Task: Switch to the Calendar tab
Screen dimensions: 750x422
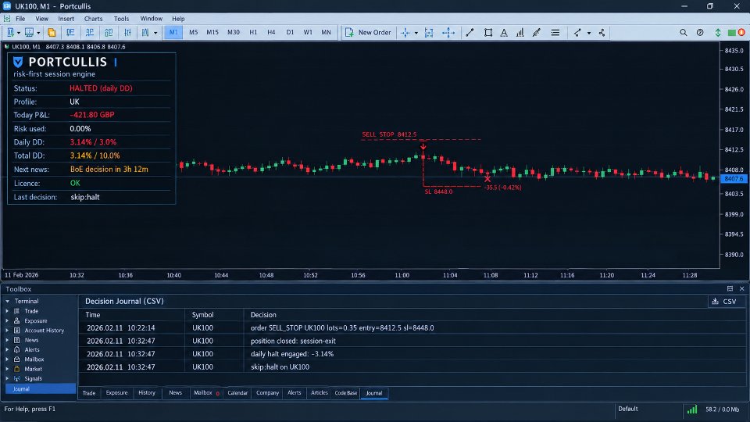Action: coord(237,393)
